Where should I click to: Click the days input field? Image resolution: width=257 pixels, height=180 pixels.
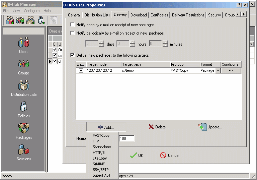[x=92, y=44]
